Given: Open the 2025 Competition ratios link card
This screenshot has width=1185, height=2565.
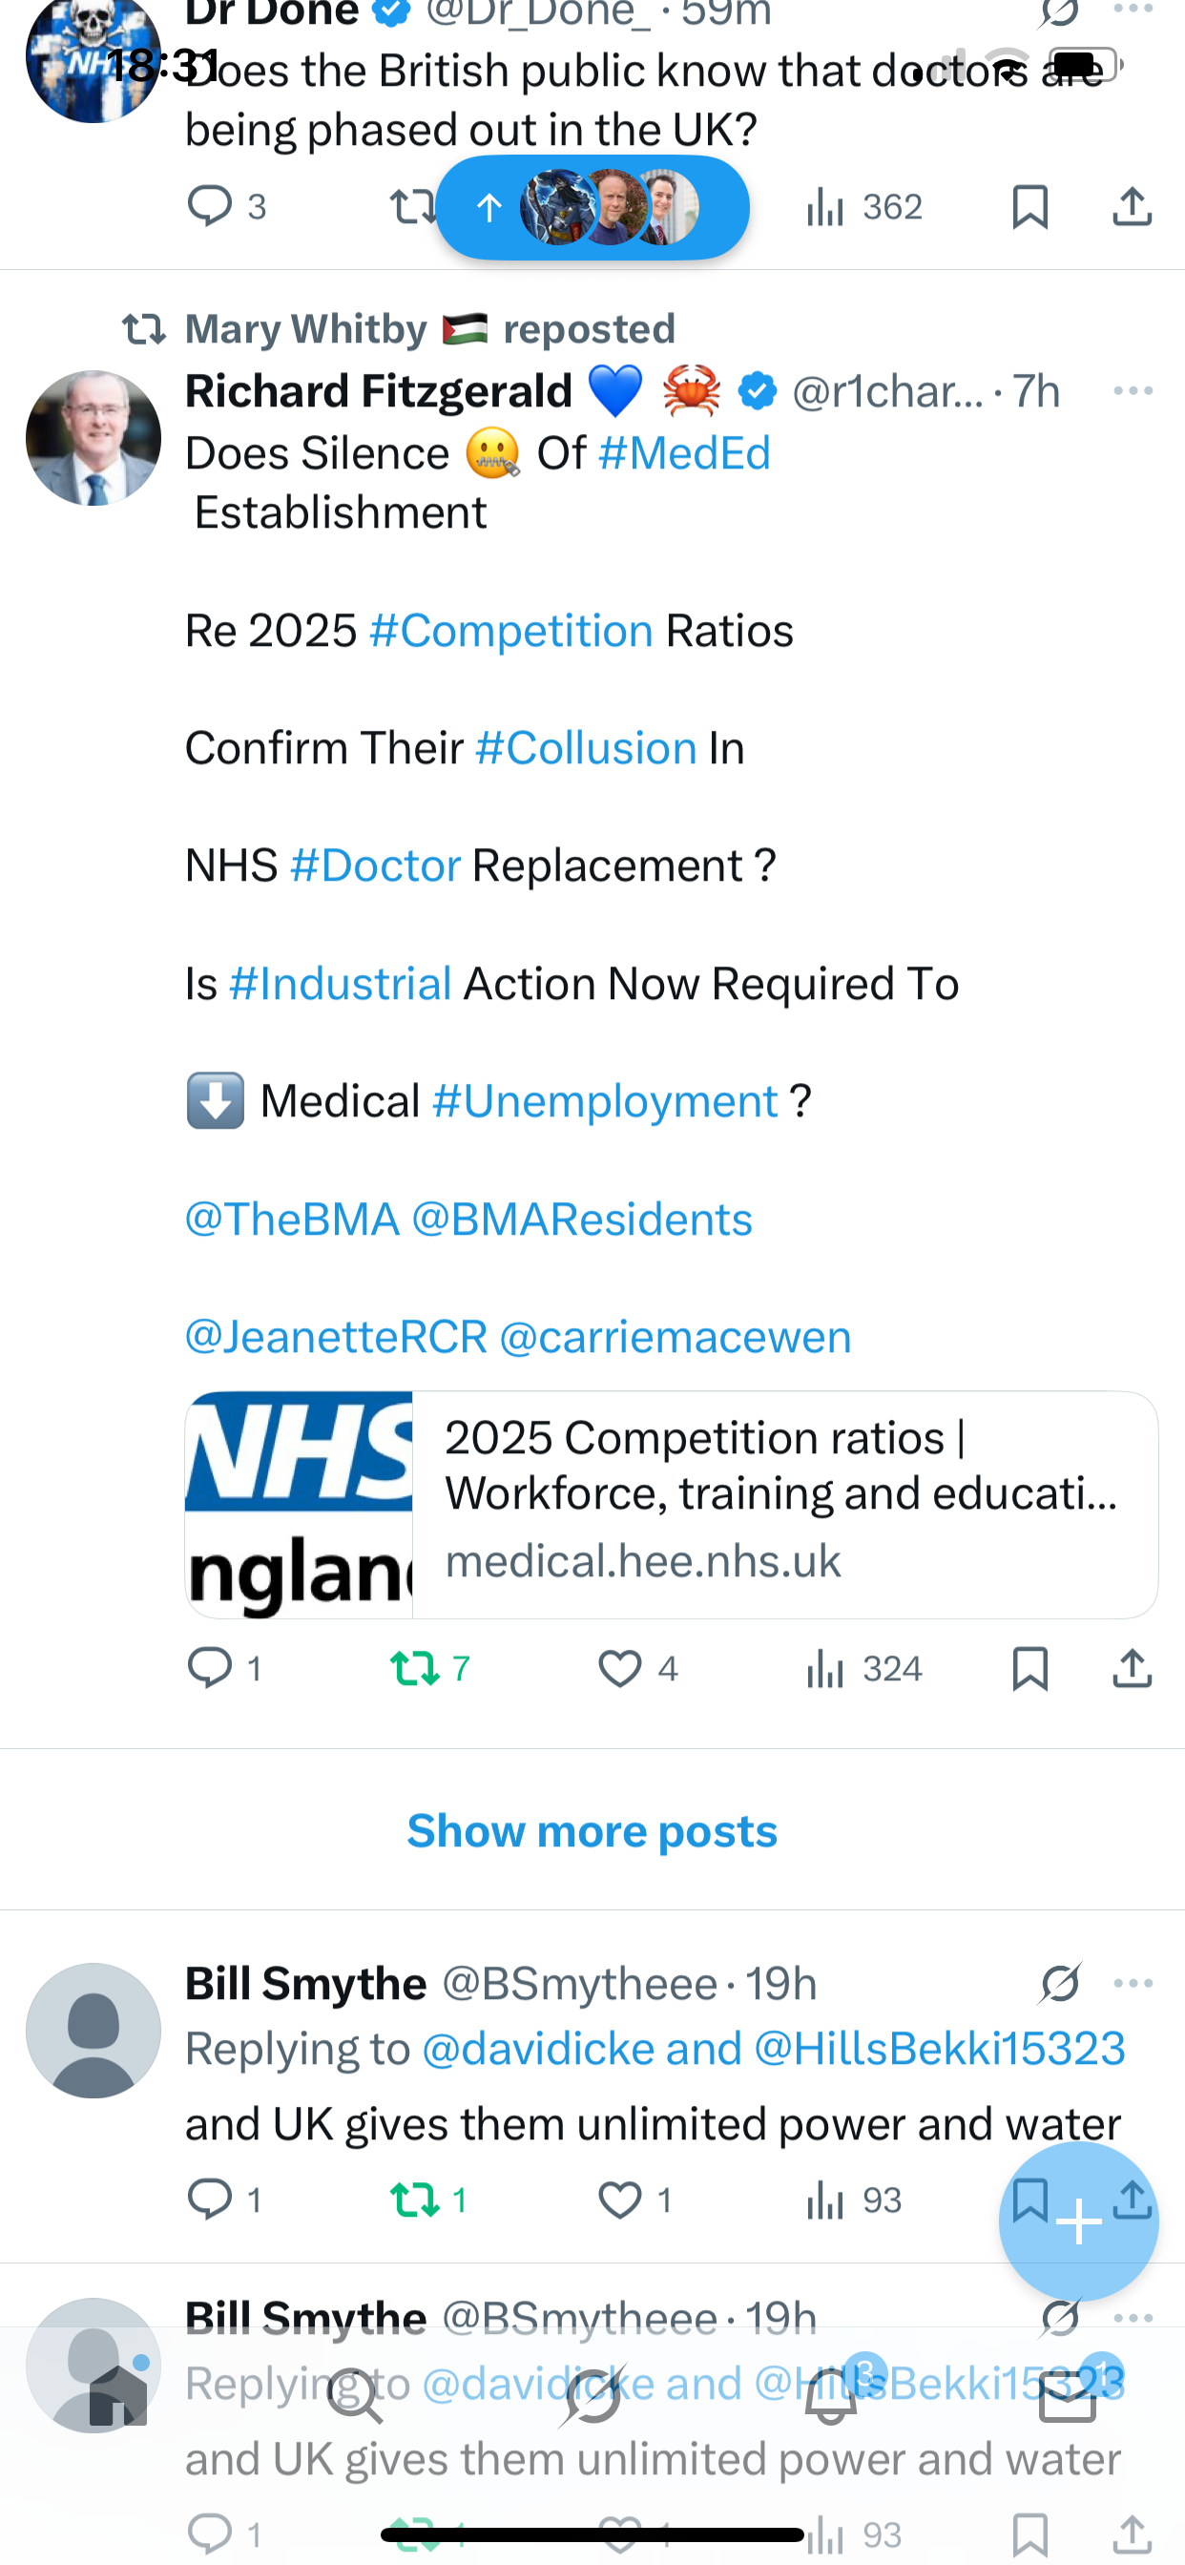Looking at the screenshot, I should 671,1504.
